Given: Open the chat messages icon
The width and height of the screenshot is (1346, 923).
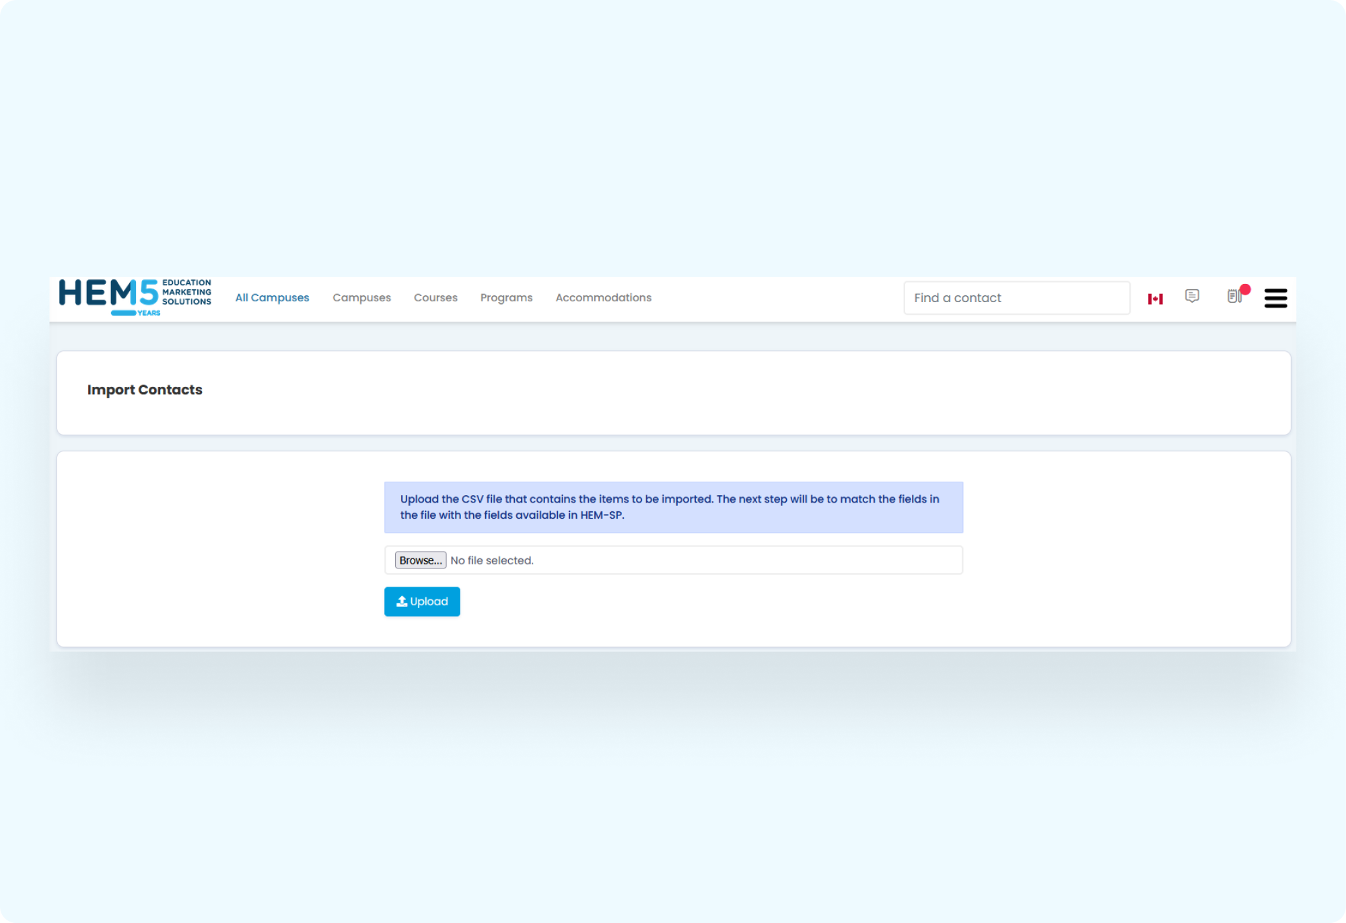Looking at the screenshot, I should (x=1192, y=296).
